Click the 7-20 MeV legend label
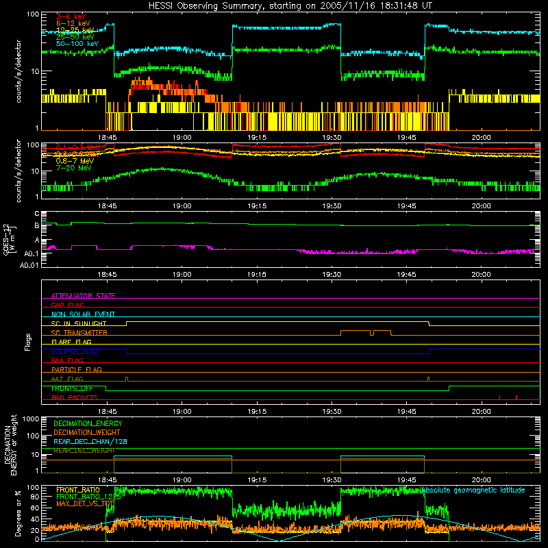 pyautogui.click(x=74, y=168)
